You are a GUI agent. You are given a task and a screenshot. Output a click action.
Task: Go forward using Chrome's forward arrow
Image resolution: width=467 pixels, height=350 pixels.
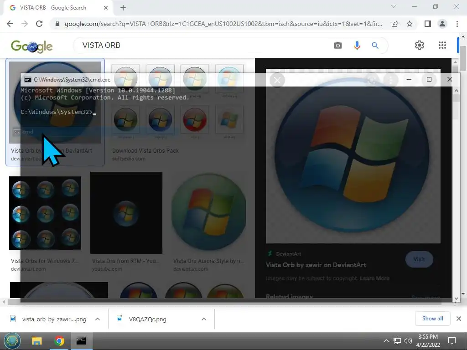click(x=25, y=24)
